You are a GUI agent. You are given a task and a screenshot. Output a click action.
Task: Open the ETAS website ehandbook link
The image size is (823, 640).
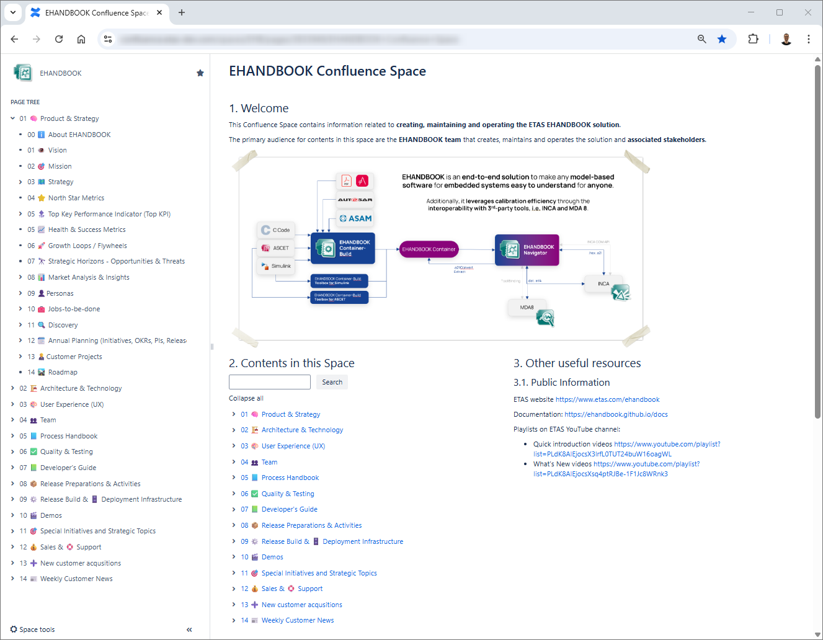click(608, 399)
